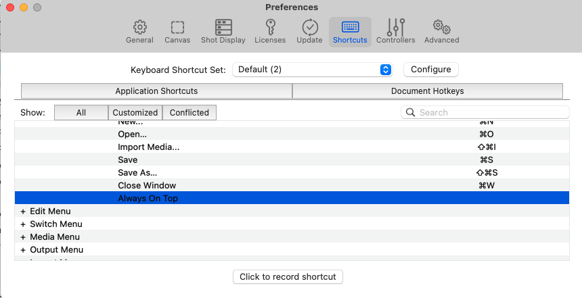Switch to Application Shortcuts tab
This screenshot has width=582, height=298.
tap(156, 91)
